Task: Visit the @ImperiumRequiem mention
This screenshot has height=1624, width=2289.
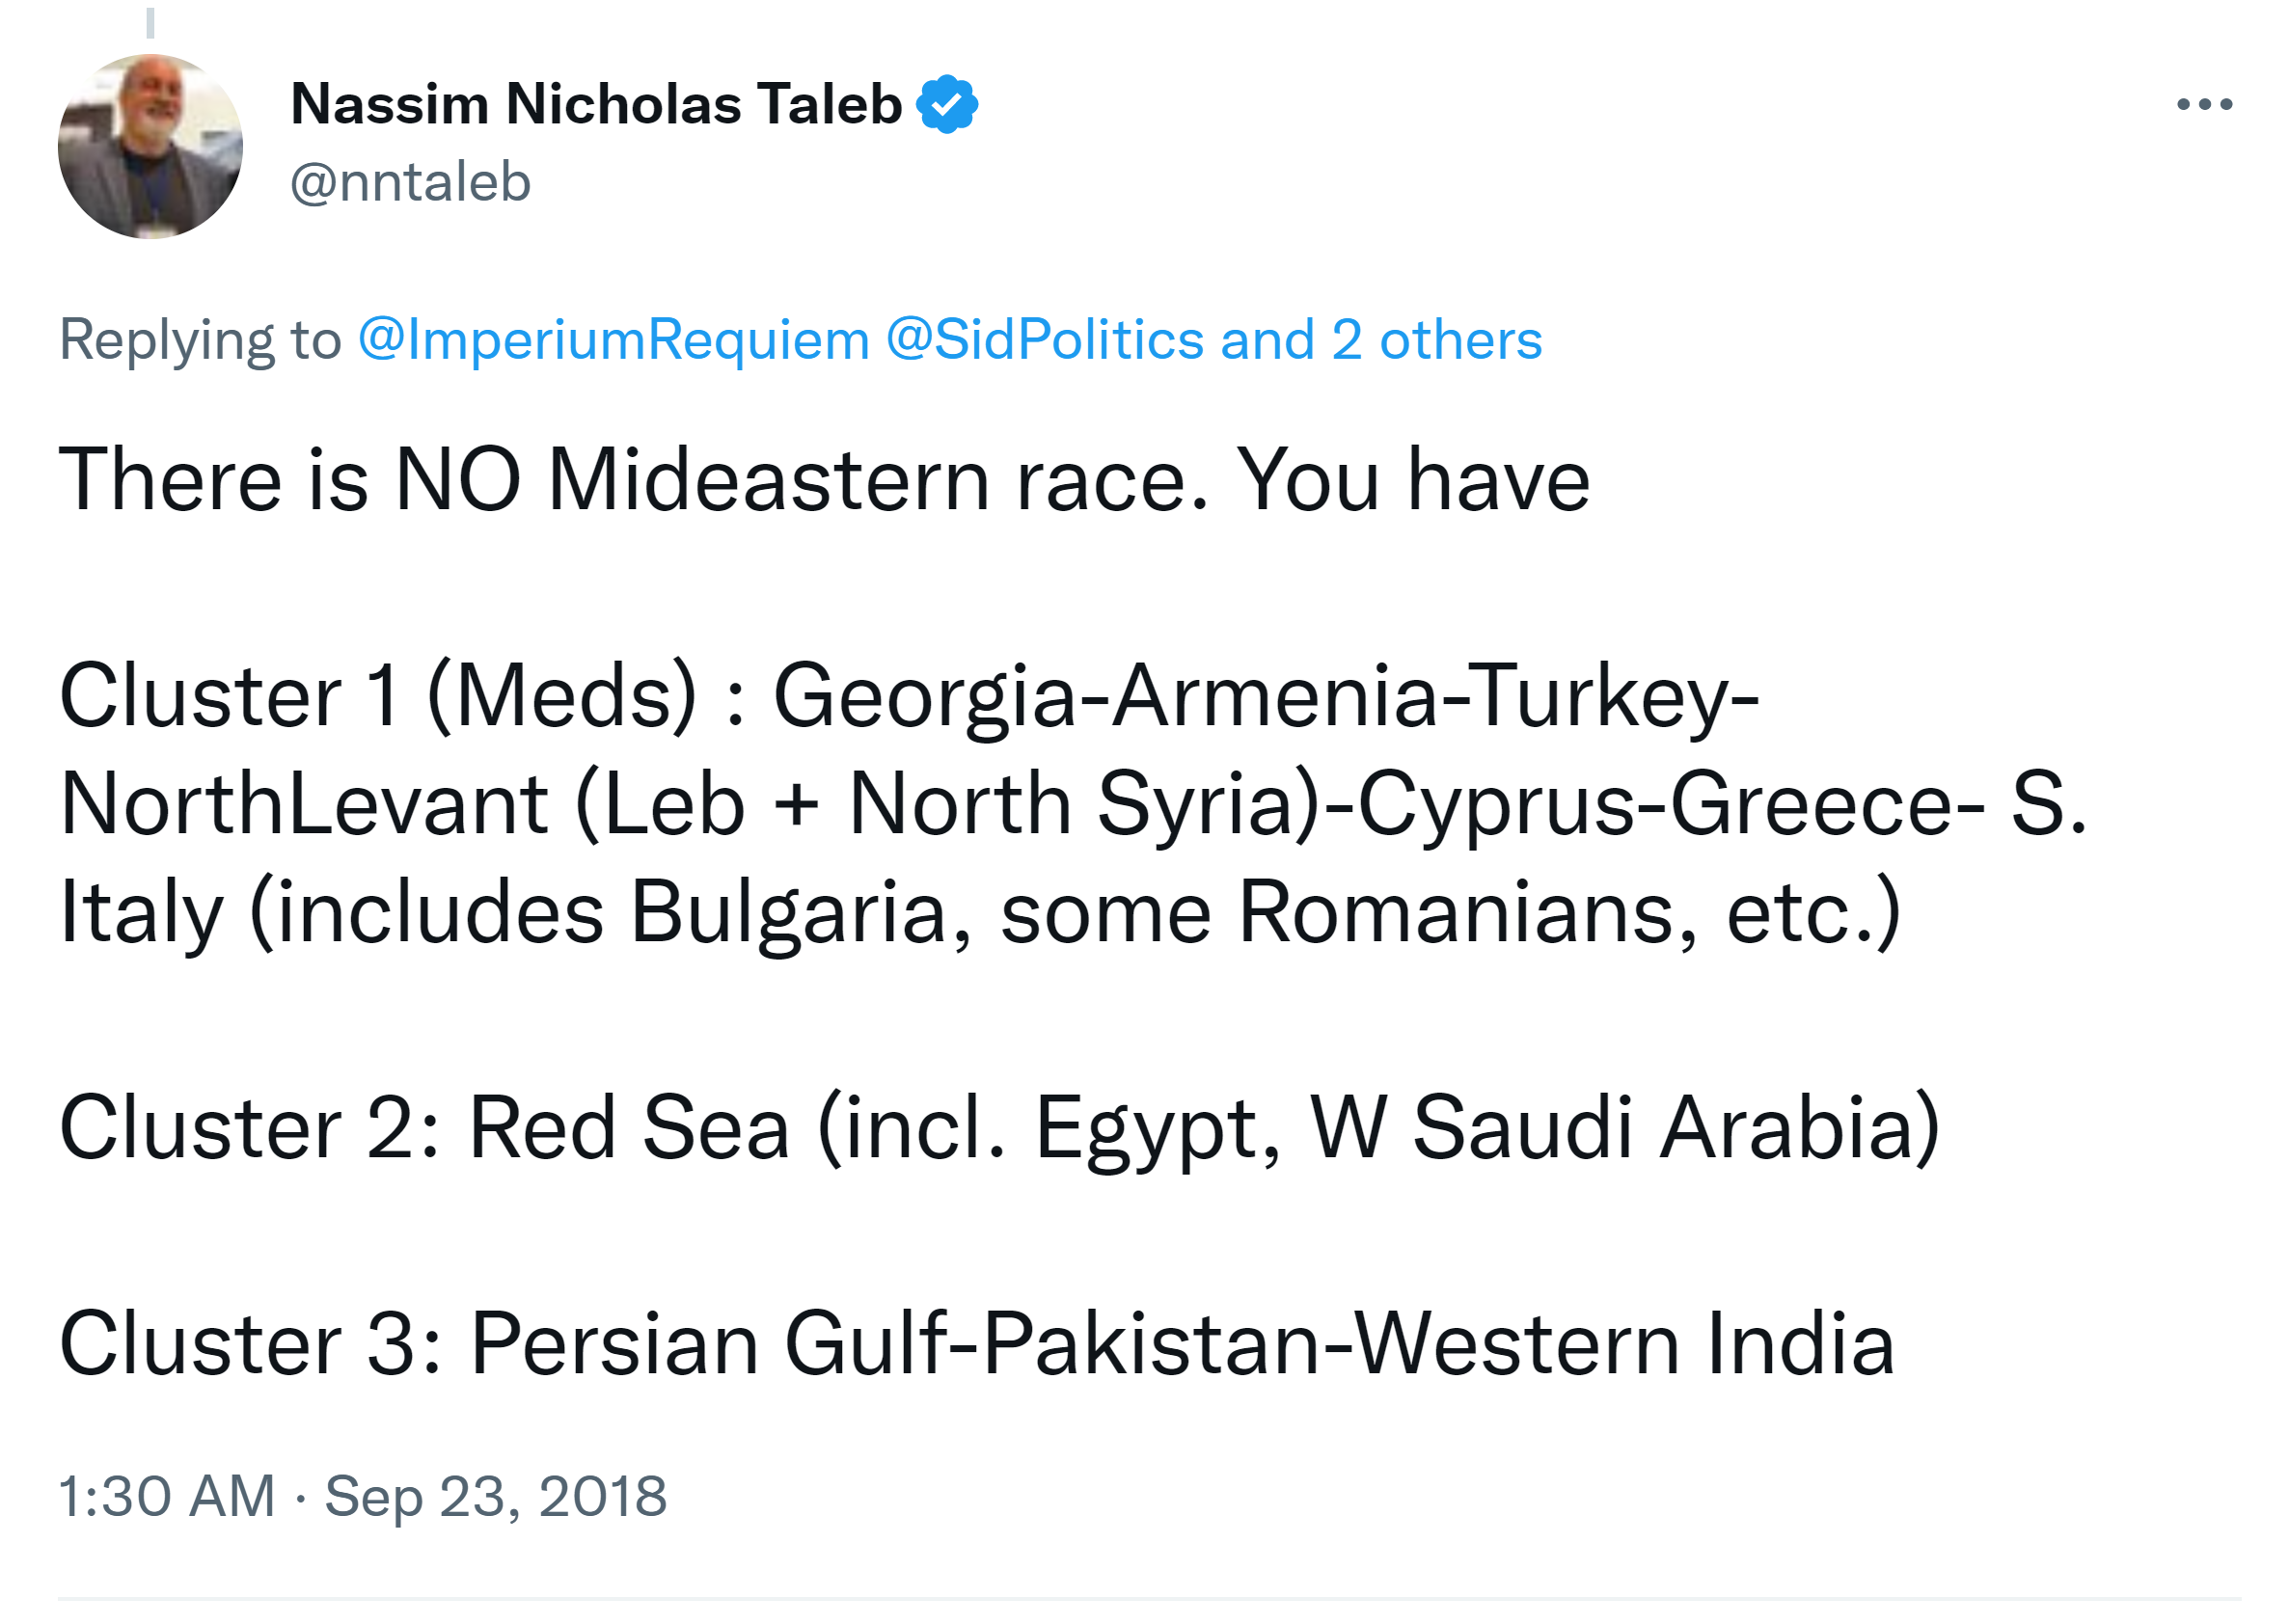Action: (613, 340)
